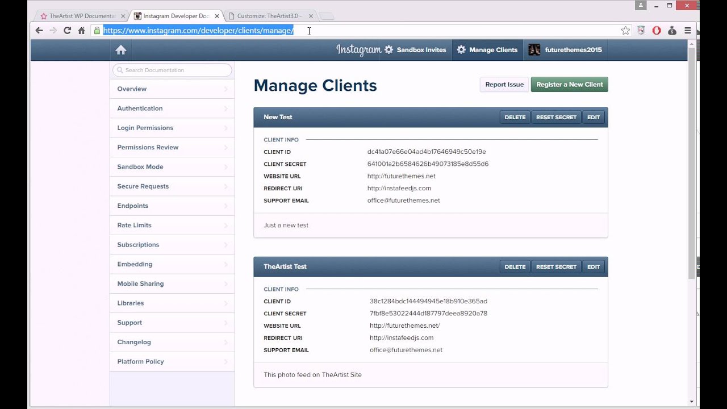The height and width of the screenshot is (409, 727).
Task: Click the browser back arrow
Action: click(x=39, y=31)
